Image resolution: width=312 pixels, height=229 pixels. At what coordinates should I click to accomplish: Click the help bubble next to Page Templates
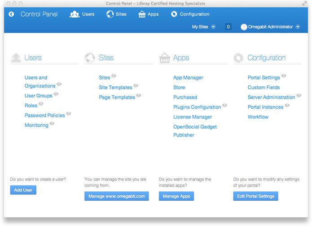tap(139, 96)
